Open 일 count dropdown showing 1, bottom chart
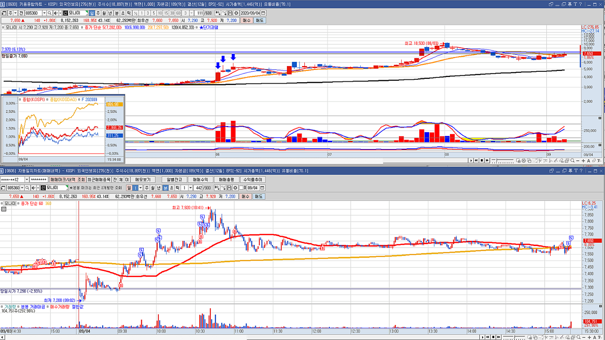Image resolution: width=605 pixels, height=340 pixels. point(140,187)
